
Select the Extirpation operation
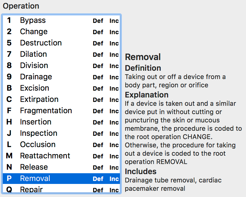point(61,100)
